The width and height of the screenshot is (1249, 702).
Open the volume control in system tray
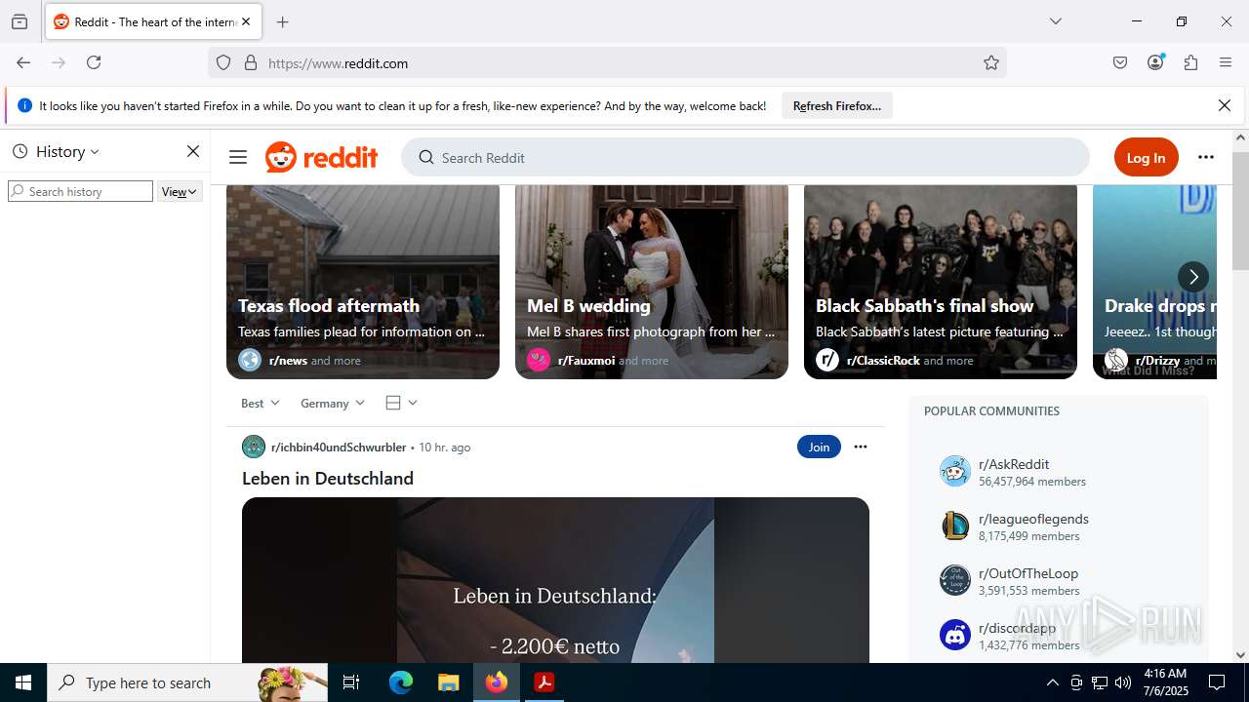[x=1123, y=682]
